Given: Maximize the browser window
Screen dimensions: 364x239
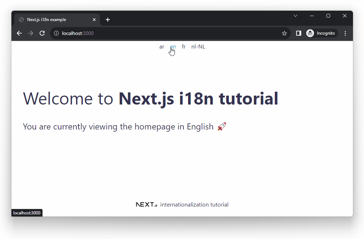Looking at the screenshot, I should 328,16.
